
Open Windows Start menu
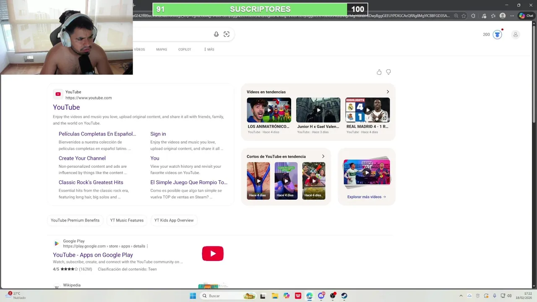point(193,296)
